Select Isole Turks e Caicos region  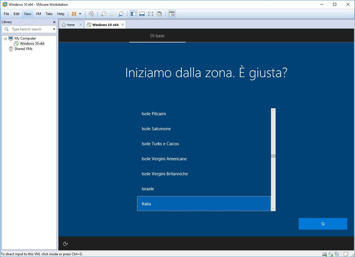(x=204, y=144)
